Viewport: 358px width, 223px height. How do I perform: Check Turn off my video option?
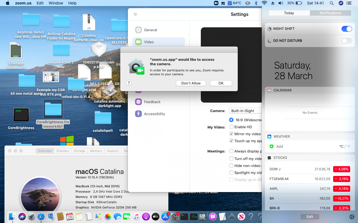click(x=231, y=159)
